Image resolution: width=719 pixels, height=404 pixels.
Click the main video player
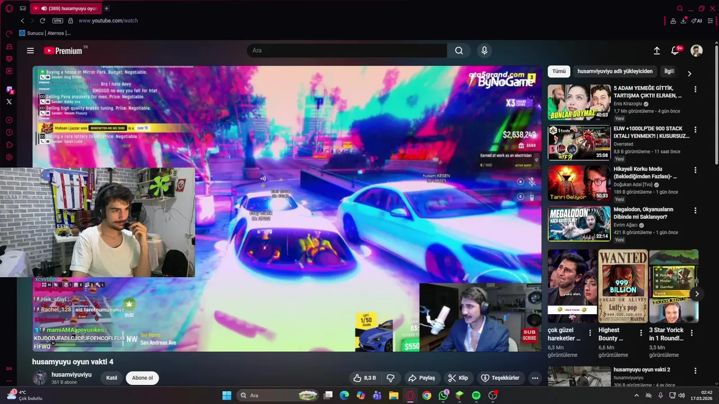coord(287,209)
